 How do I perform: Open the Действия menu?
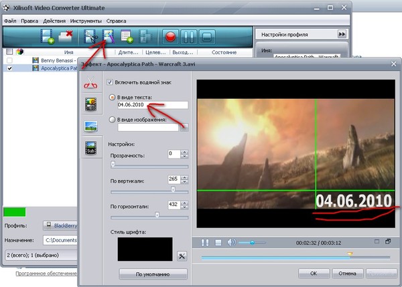point(54,21)
